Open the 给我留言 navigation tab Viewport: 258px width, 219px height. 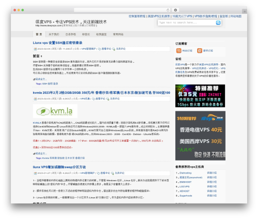pyautogui.click(x=101, y=34)
